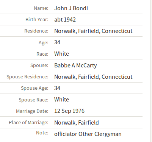
Task: Click the Note label
Action: (42, 133)
